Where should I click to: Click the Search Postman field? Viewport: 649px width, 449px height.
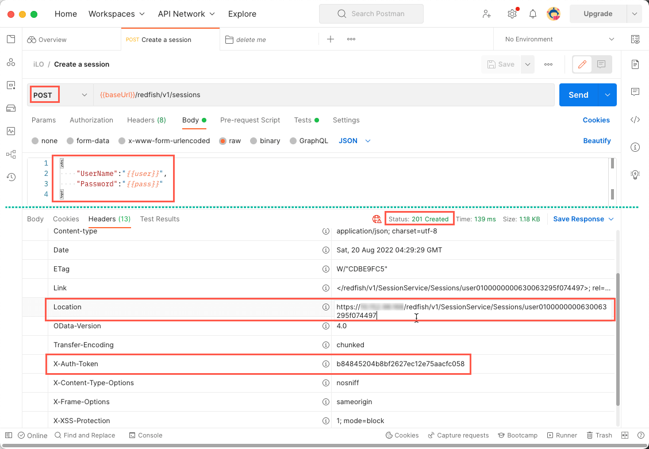(x=371, y=14)
